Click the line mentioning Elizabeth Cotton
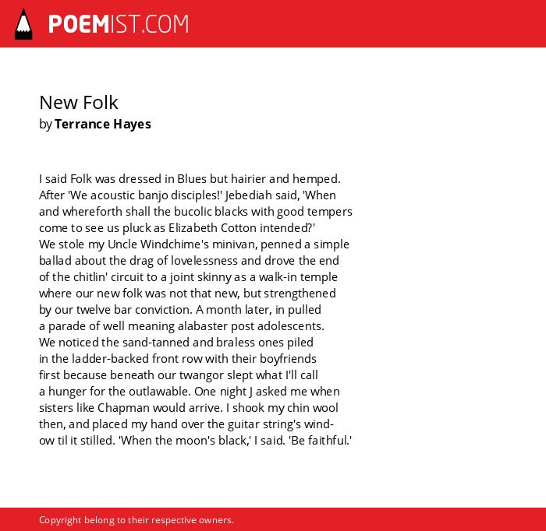The image size is (546, 531). coord(177,228)
